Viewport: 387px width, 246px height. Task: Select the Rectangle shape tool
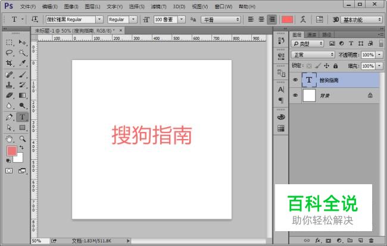pyautogui.click(x=23, y=128)
